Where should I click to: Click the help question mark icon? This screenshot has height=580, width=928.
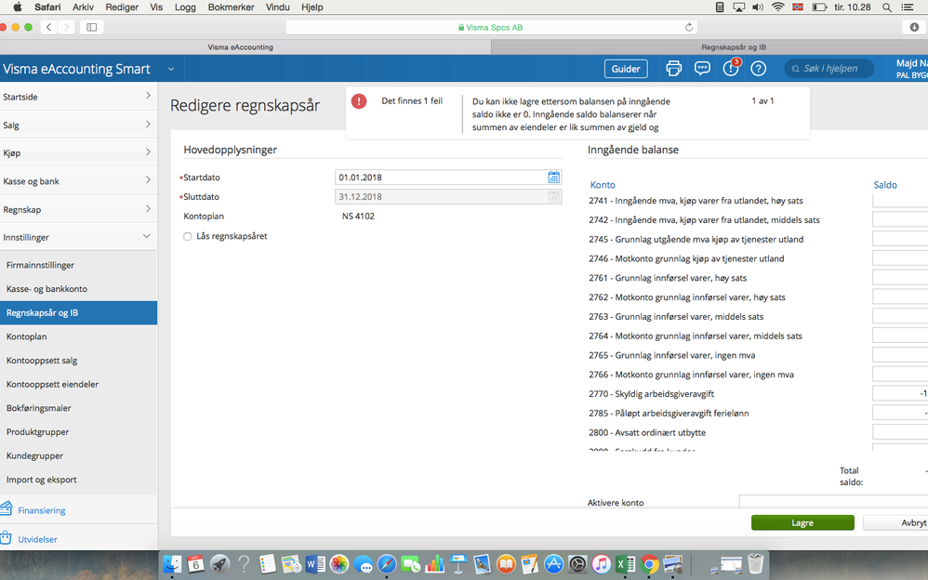point(758,69)
